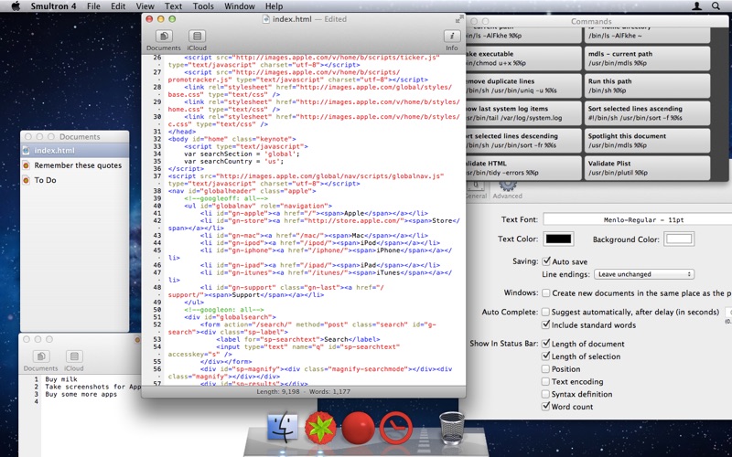Open the Text menu

173,6
